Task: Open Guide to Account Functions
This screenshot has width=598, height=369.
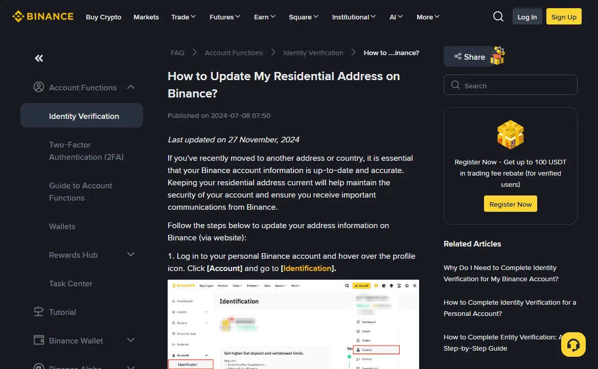Action: click(x=80, y=191)
